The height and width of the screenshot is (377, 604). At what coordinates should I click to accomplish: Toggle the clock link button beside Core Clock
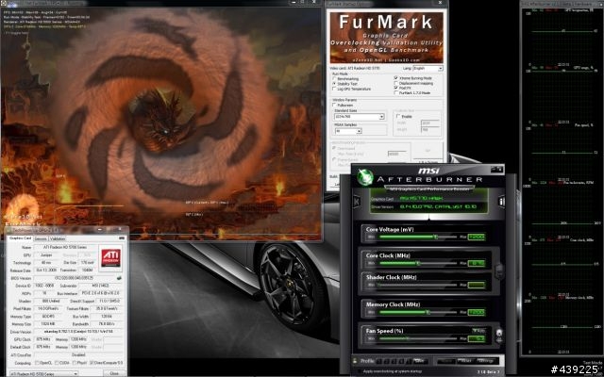(x=499, y=271)
